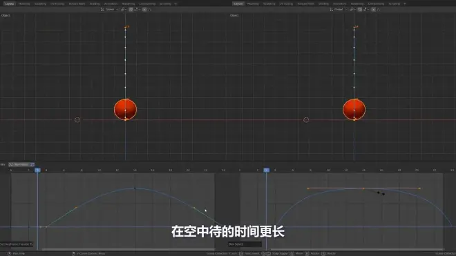This screenshot has width=456, height=256.
Task: Click transform orientation icon in left viewport
Action: pos(102,10)
